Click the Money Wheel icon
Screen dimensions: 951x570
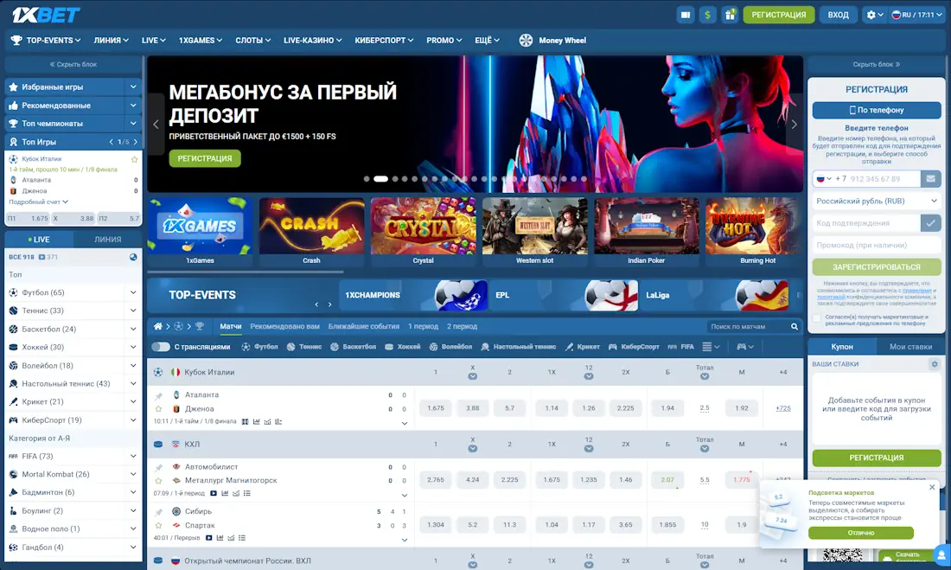[526, 40]
